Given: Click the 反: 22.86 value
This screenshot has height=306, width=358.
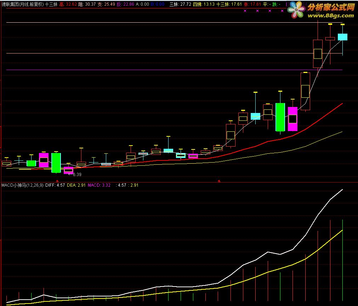Looking at the screenshot, I should (x=125, y=4).
